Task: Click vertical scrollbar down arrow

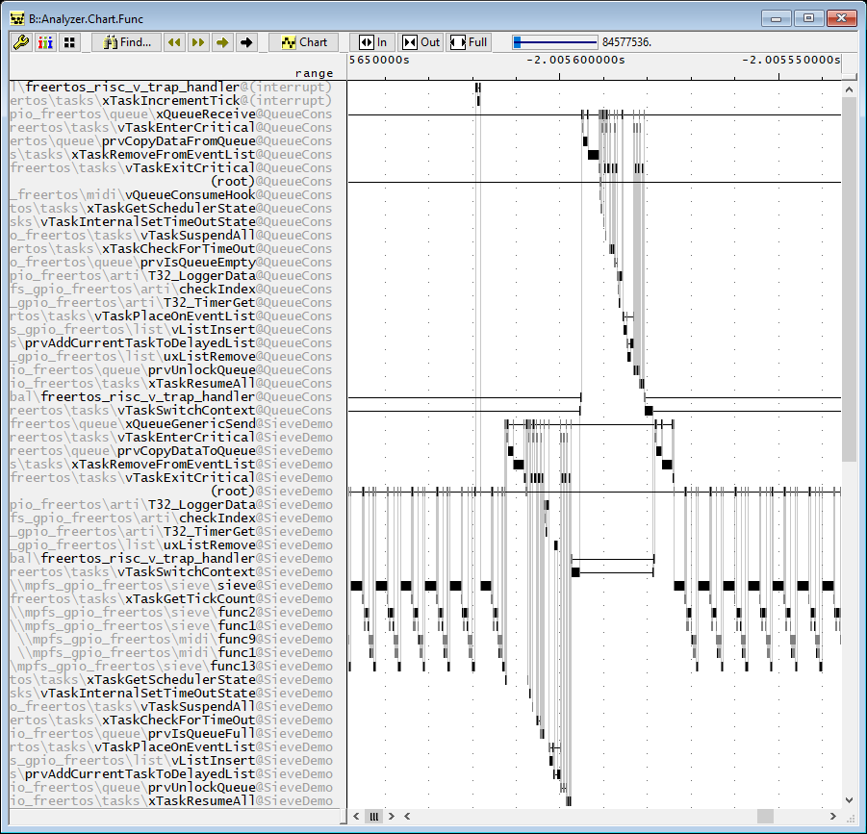Action: tap(850, 799)
